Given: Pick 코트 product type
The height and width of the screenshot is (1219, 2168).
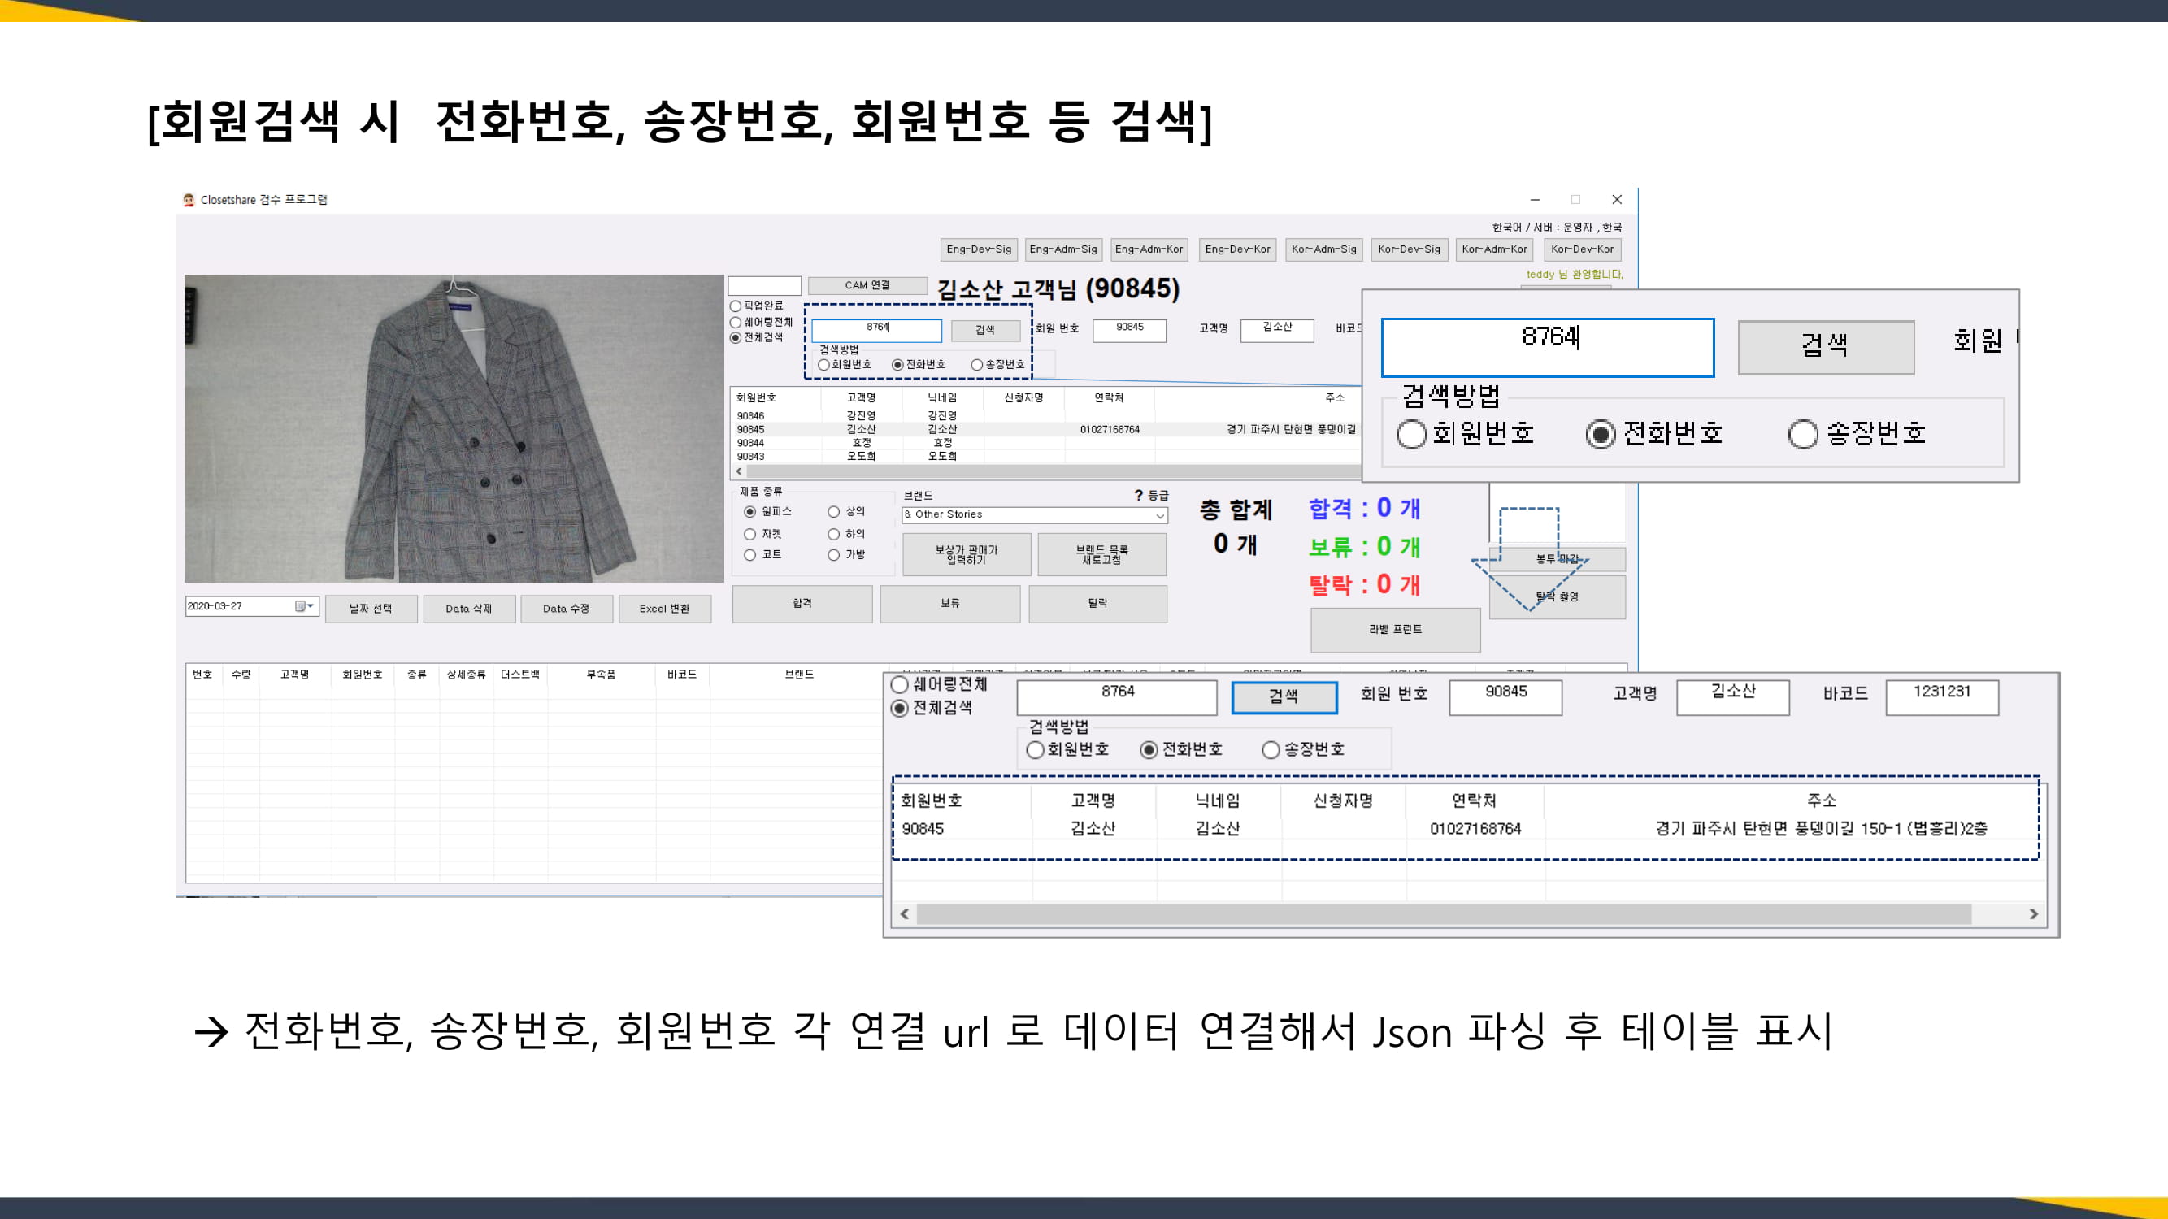Looking at the screenshot, I should coord(749,555).
